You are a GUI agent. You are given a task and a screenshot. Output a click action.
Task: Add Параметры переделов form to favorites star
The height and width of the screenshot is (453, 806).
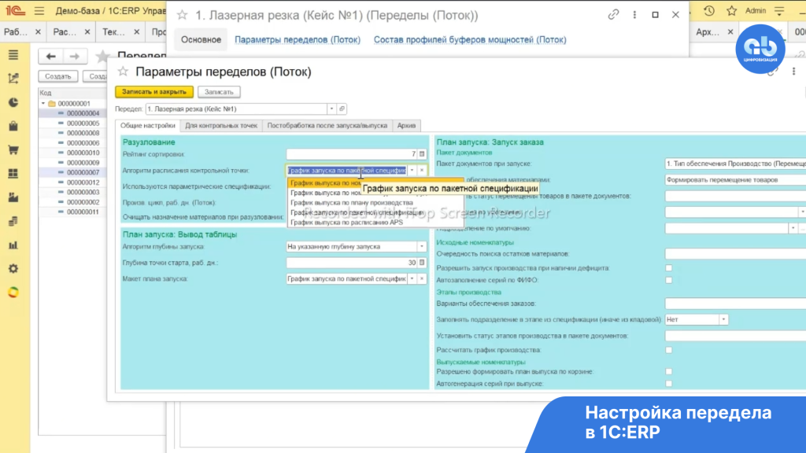[x=123, y=72]
